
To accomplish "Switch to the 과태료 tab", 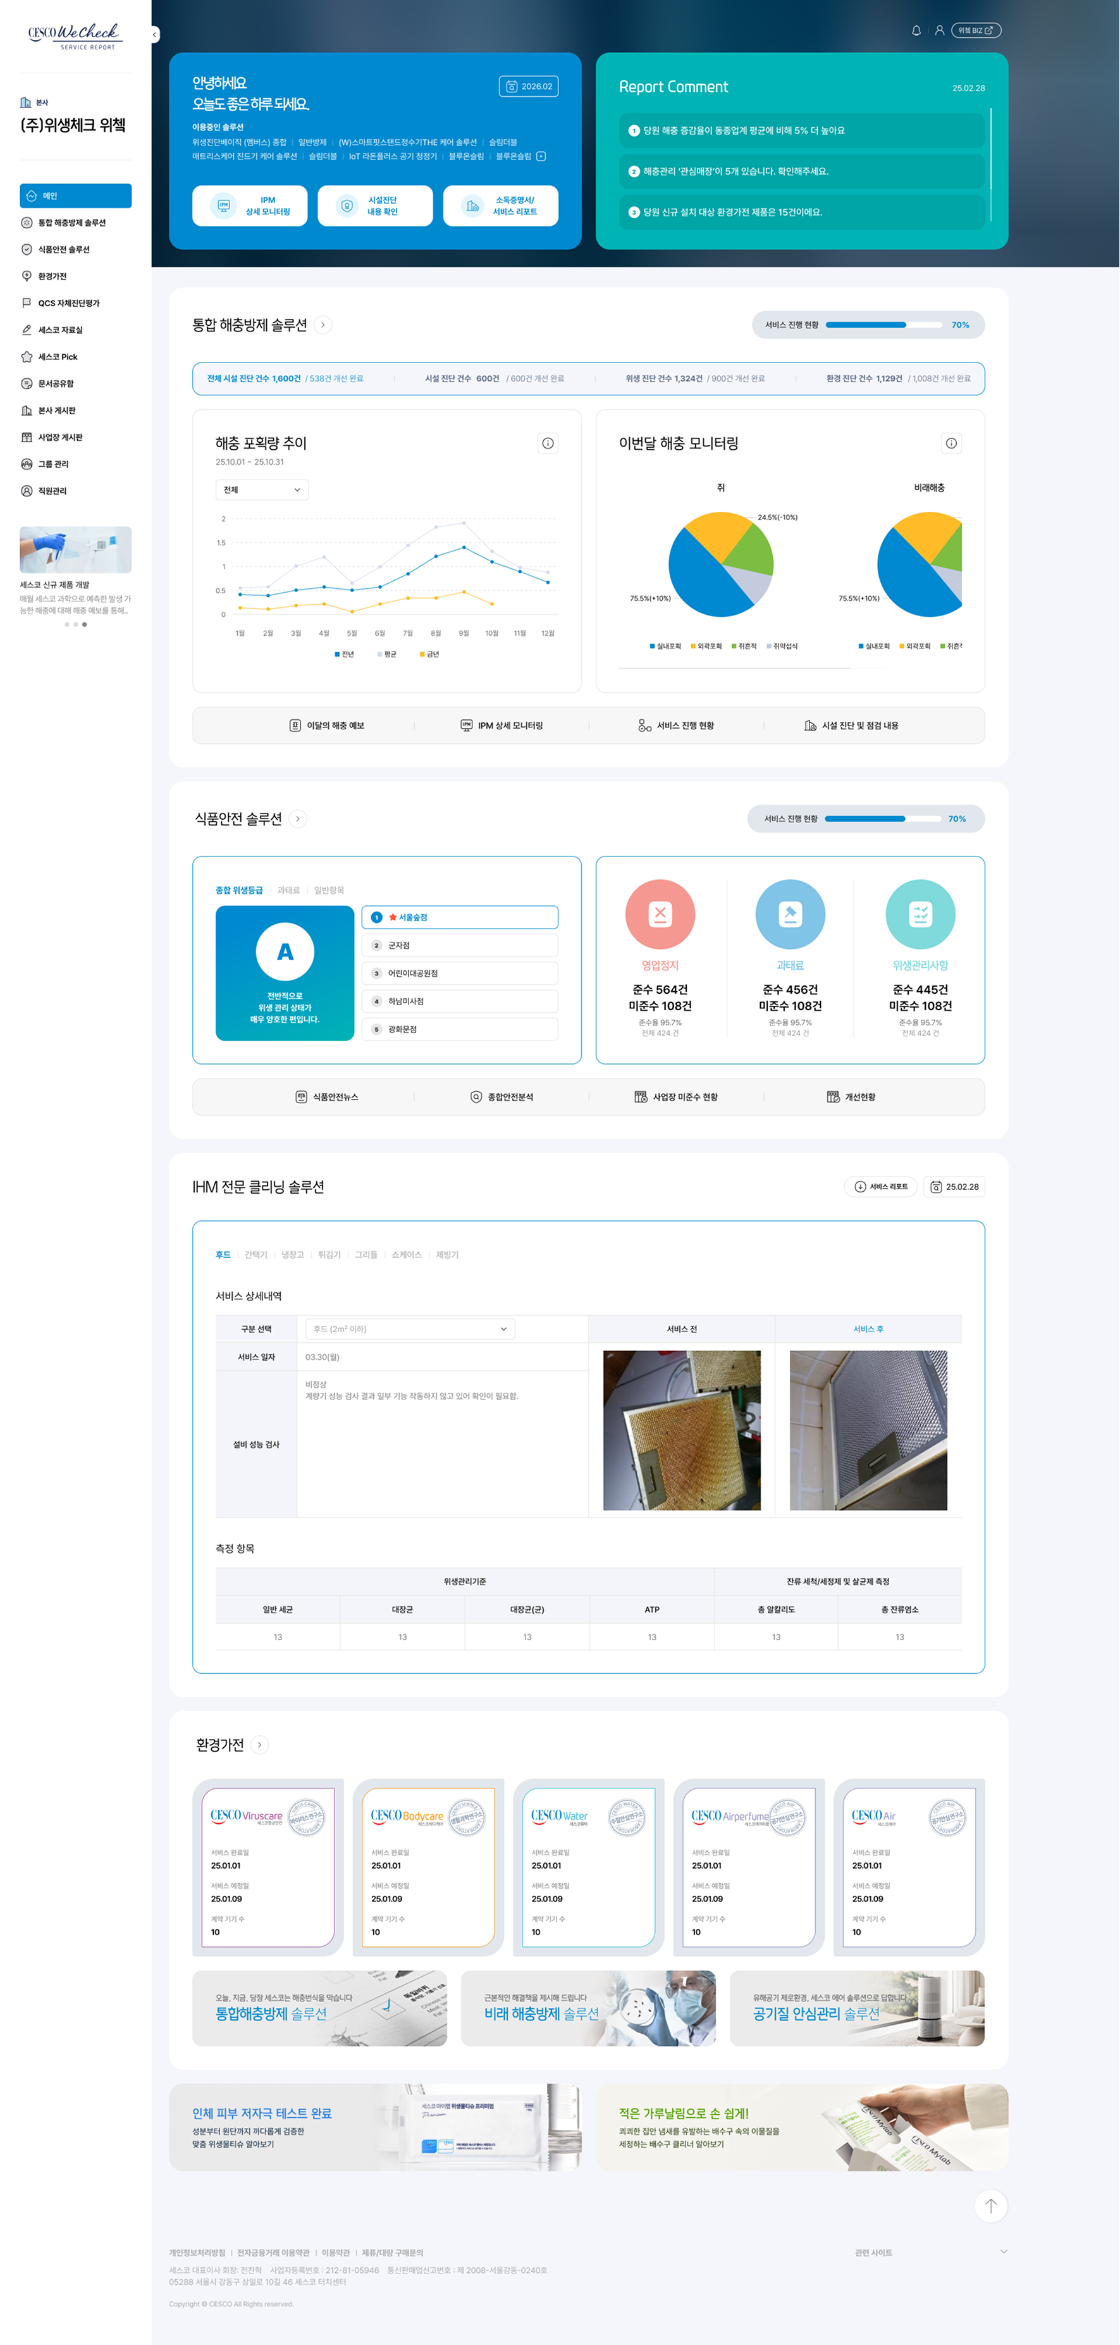I will [x=288, y=890].
